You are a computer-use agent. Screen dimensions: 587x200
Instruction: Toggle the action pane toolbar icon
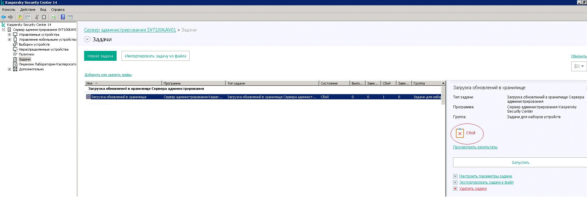[x=70, y=17]
